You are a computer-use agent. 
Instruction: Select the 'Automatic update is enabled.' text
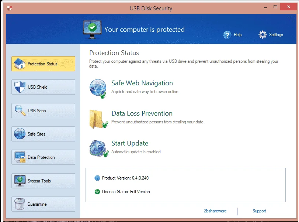coord(136,152)
